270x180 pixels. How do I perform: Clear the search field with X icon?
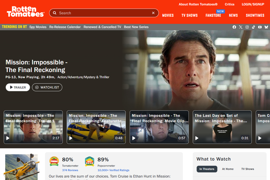point(153,13)
